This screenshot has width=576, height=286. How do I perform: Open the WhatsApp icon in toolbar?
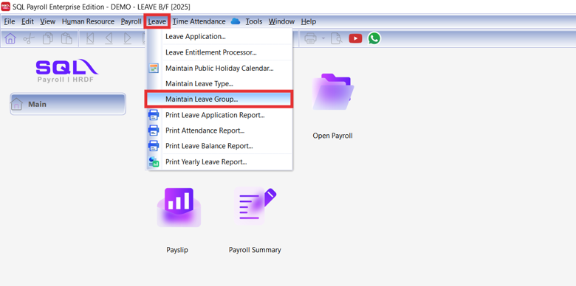coord(374,38)
